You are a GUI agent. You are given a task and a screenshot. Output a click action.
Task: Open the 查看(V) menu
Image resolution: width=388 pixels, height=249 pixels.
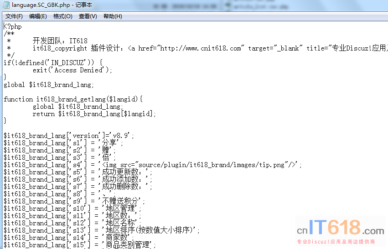pos(88,16)
